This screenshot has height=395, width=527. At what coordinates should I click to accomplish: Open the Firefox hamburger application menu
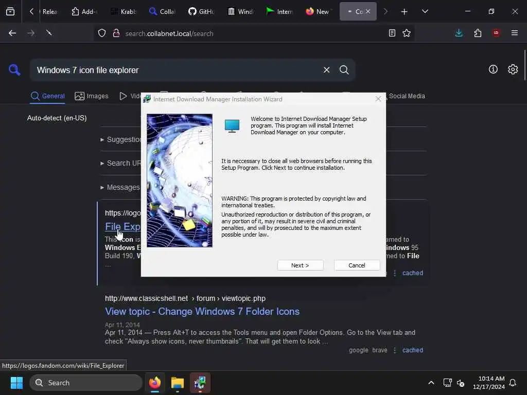[x=515, y=33]
